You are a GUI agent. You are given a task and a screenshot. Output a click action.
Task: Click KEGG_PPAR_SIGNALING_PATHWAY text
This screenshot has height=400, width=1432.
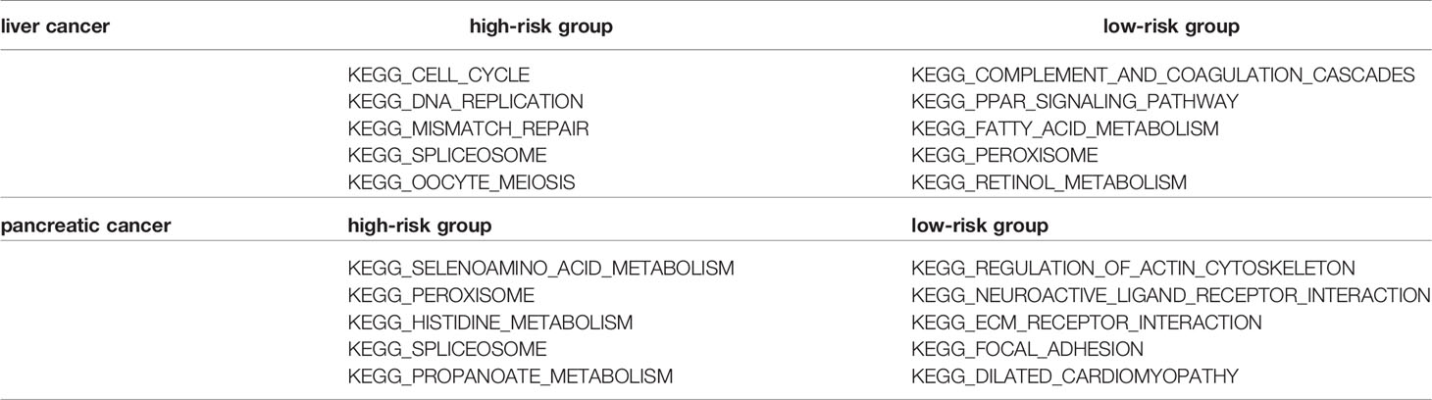coord(1075,102)
